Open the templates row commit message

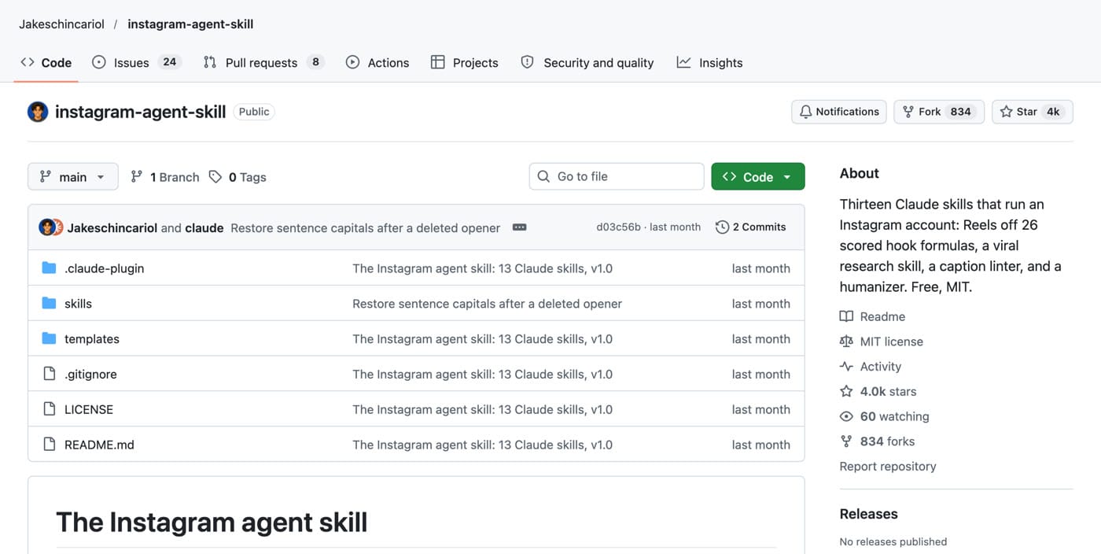tap(482, 339)
